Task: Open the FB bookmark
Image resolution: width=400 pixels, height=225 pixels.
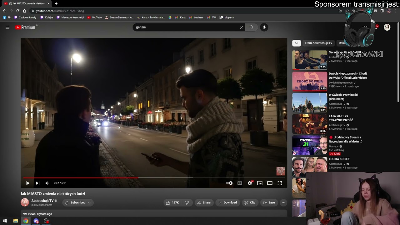Action: 7,17
